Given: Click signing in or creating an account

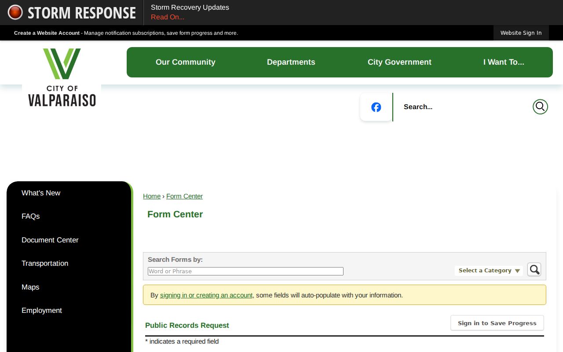Looking at the screenshot, I should pyautogui.click(x=206, y=295).
